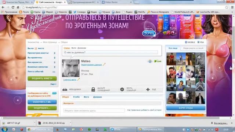235x132 pixels.
Task: Open the Видео bookmark
Action: click(x=92, y=12)
